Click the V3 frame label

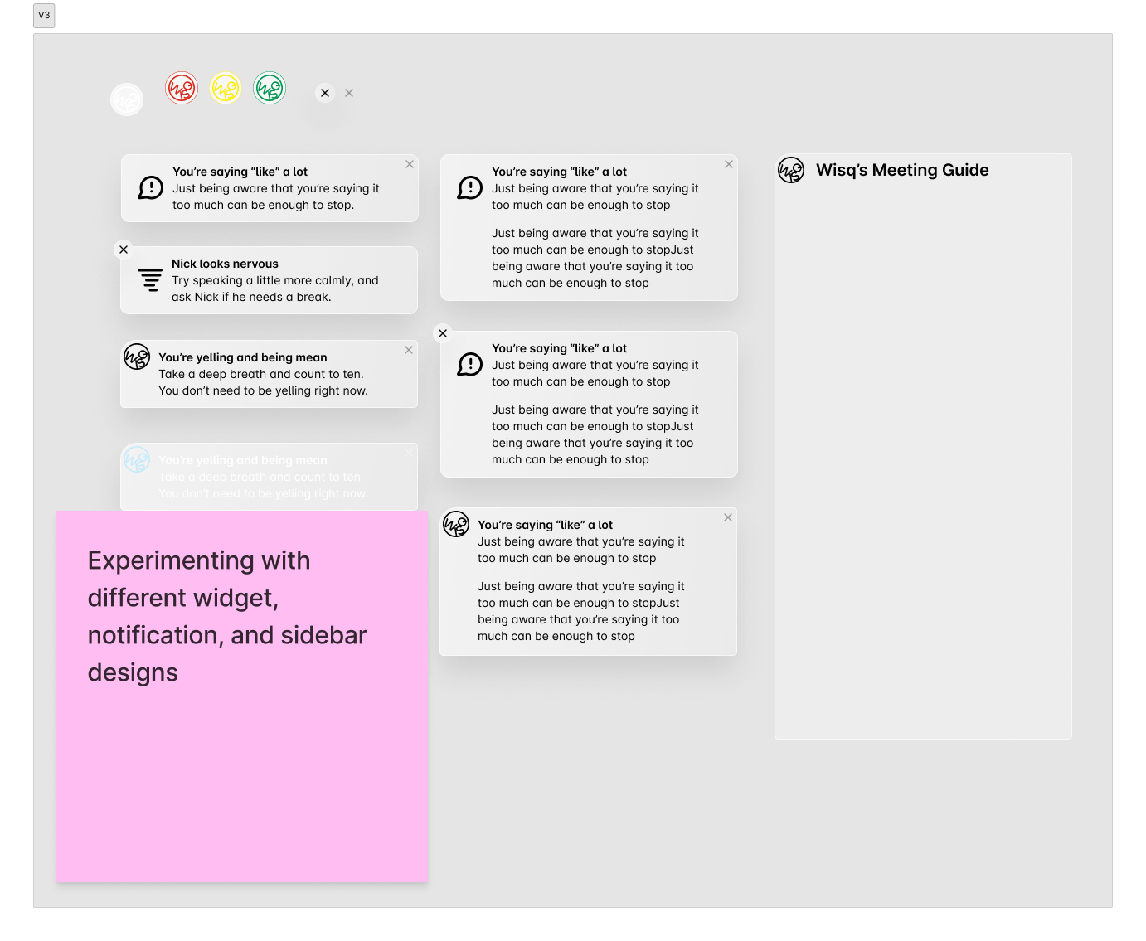click(x=44, y=16)
